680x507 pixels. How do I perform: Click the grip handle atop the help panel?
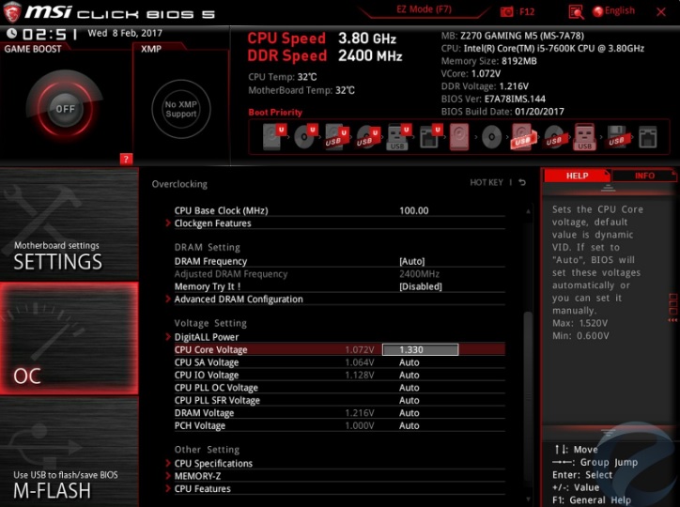[608, 188]
